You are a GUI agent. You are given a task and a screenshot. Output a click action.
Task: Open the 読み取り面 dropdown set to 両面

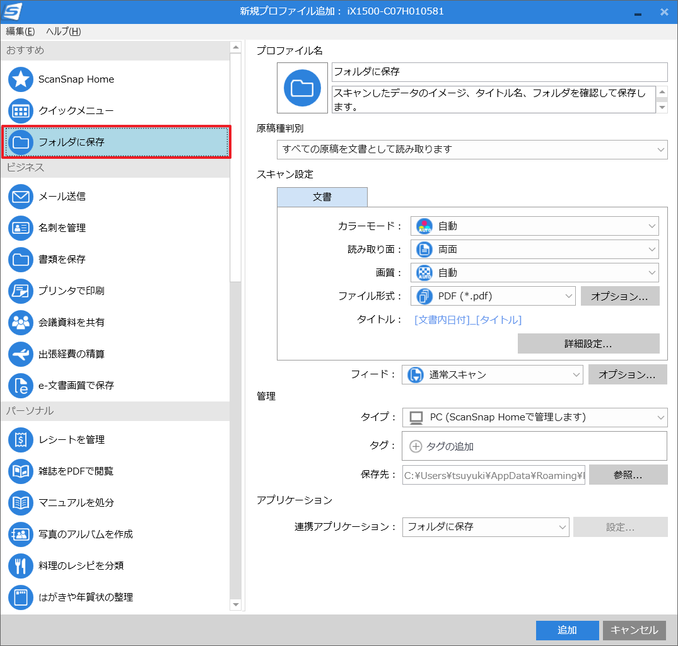pyautogui.click(x=534, y=250)
